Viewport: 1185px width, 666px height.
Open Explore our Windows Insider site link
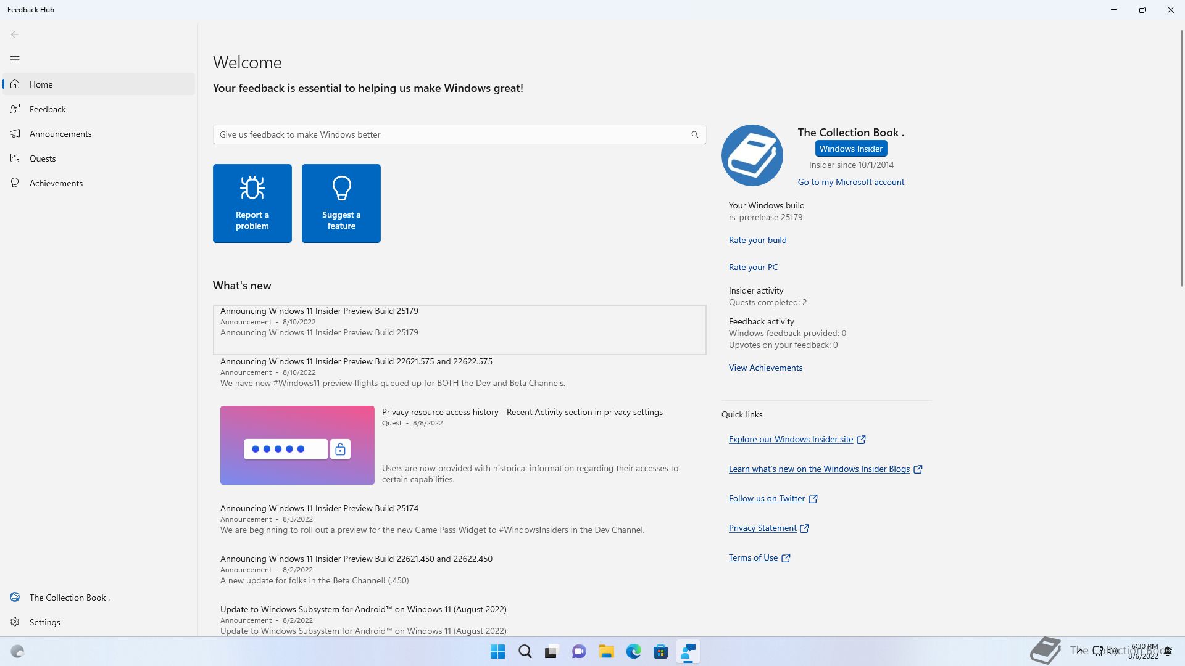791,439
